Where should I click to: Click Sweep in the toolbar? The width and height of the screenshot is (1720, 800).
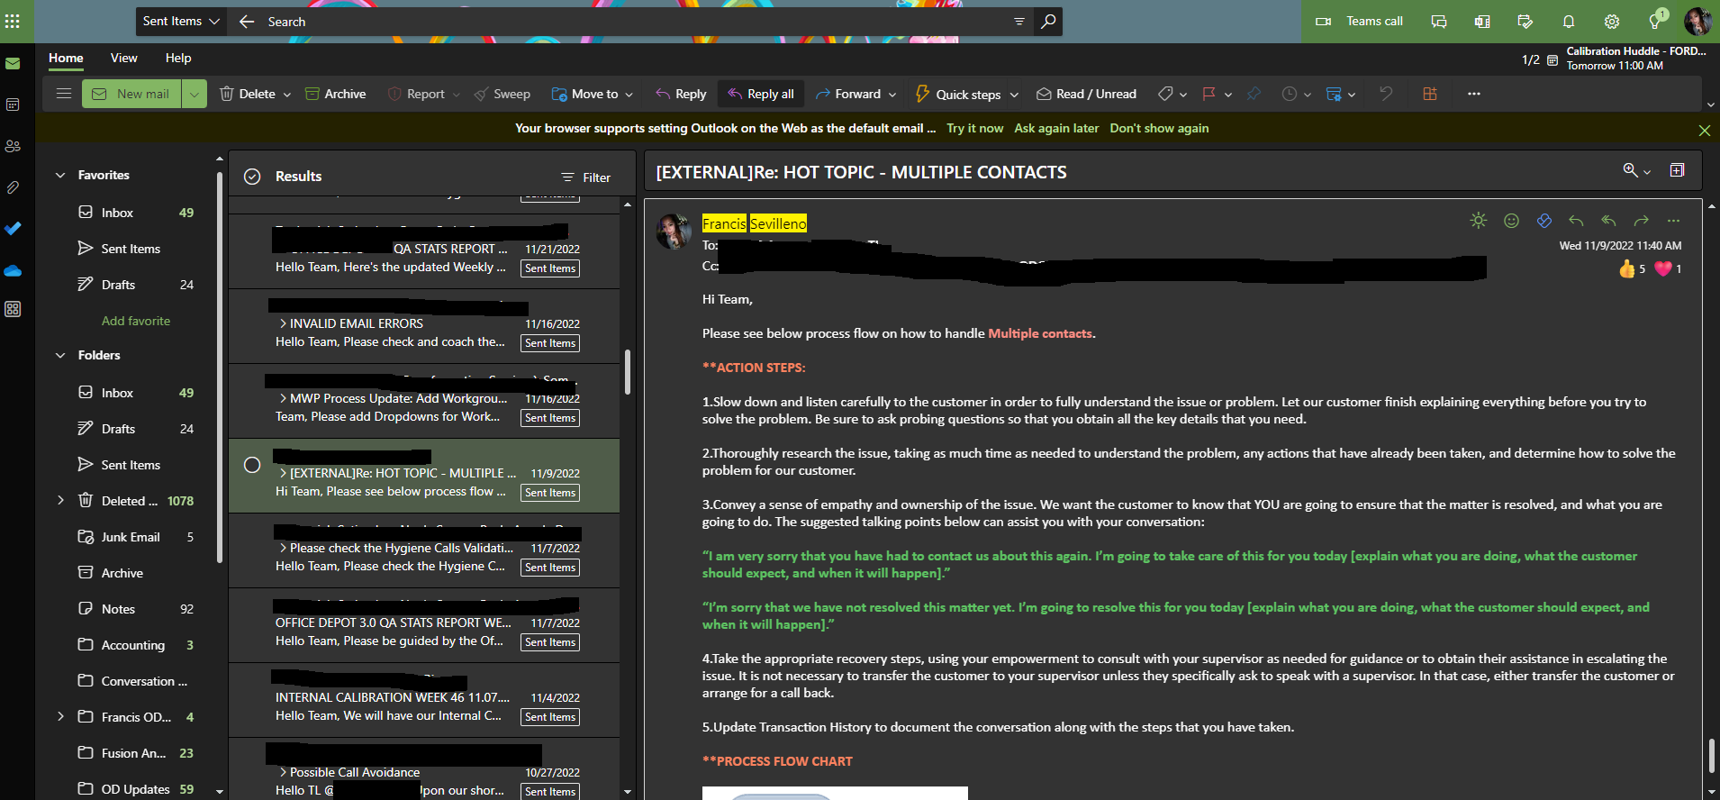(502, 94)
